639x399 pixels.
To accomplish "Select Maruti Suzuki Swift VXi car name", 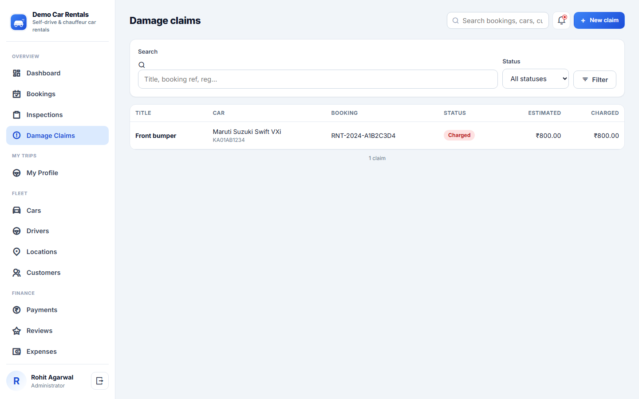I will [x=247, y=132].
